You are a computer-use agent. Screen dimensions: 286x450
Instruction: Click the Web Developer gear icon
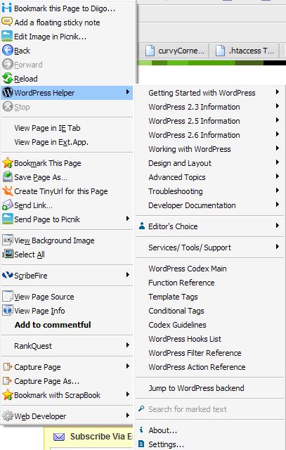coord(8,416)
